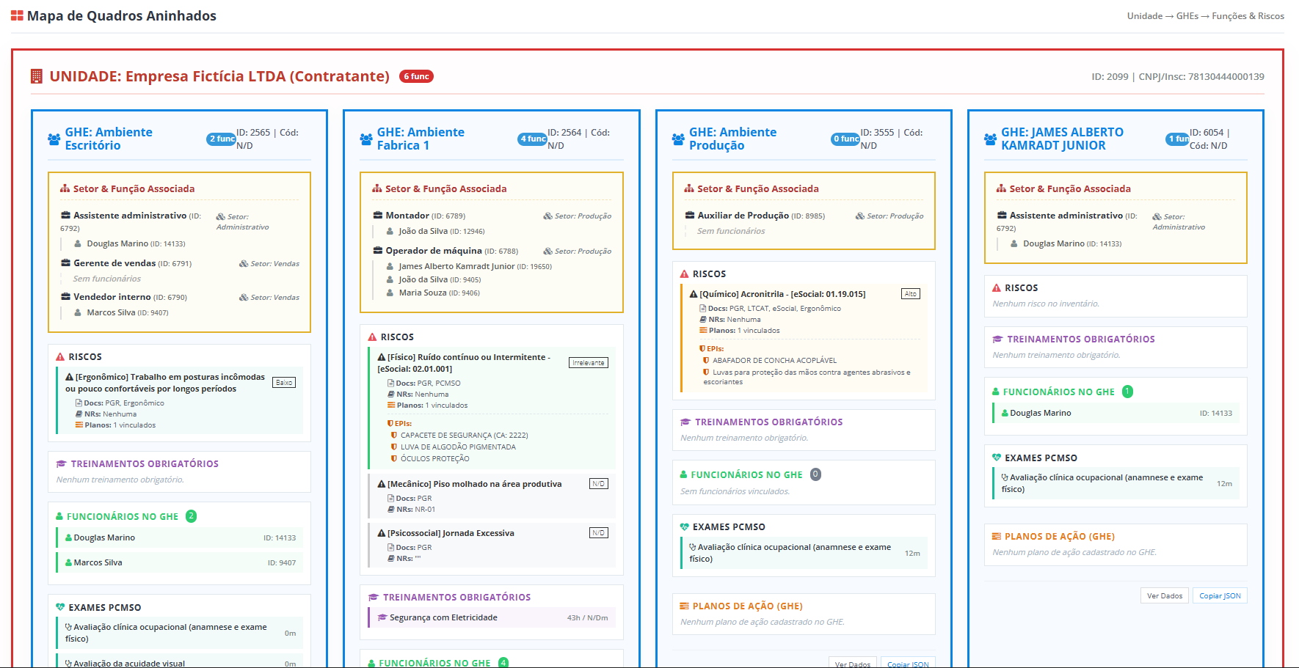Click the "4 func" badge on Ambiente Fabrica 1
Image resolution: width=1299 pixels, height=668 pixels.
(533, 139)
